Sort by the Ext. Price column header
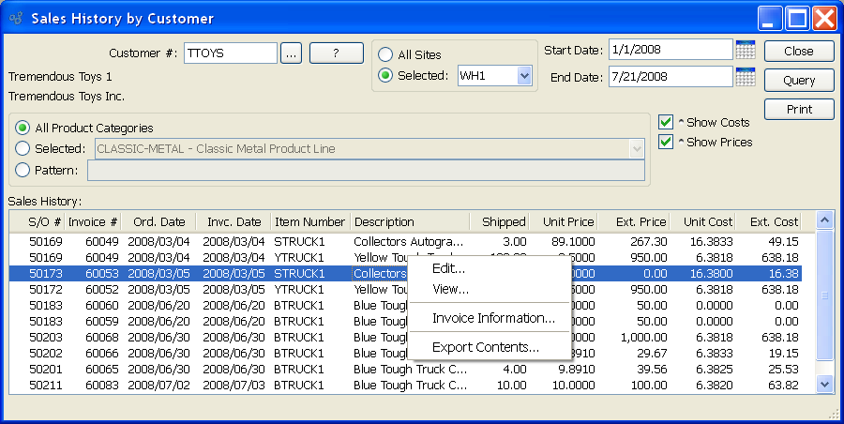This screenshot has width=844, height=424. (634, 222)
